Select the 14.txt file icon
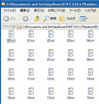Image resolution: width=99 pixels, height=104 pixels. tap(91, 72)
